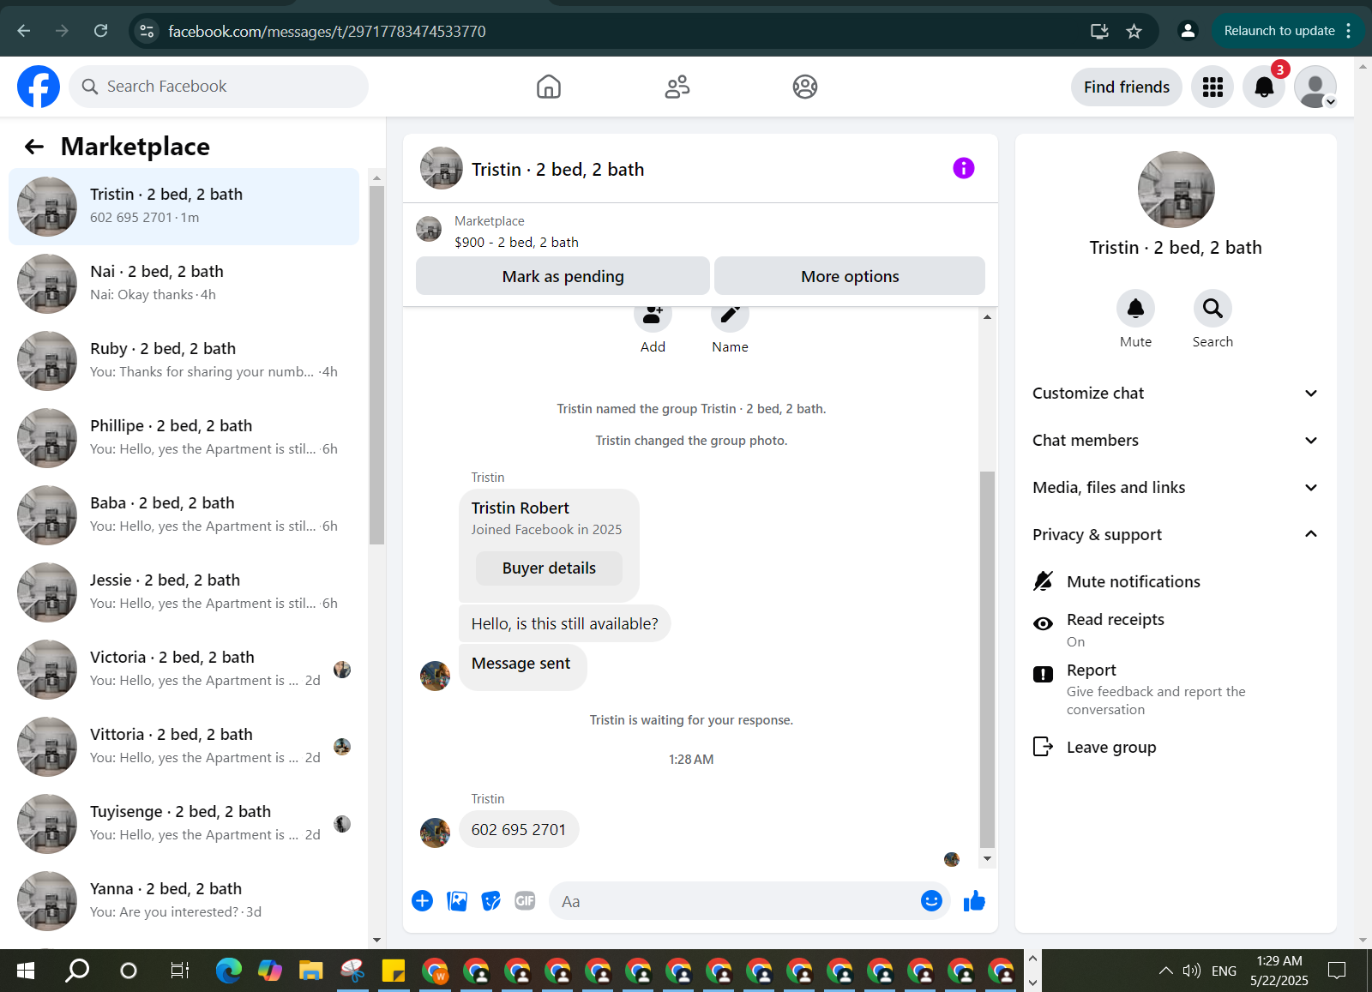Click the Leave group label
The width and height of the screenshot is (1372, 992).
[1111, 748]
